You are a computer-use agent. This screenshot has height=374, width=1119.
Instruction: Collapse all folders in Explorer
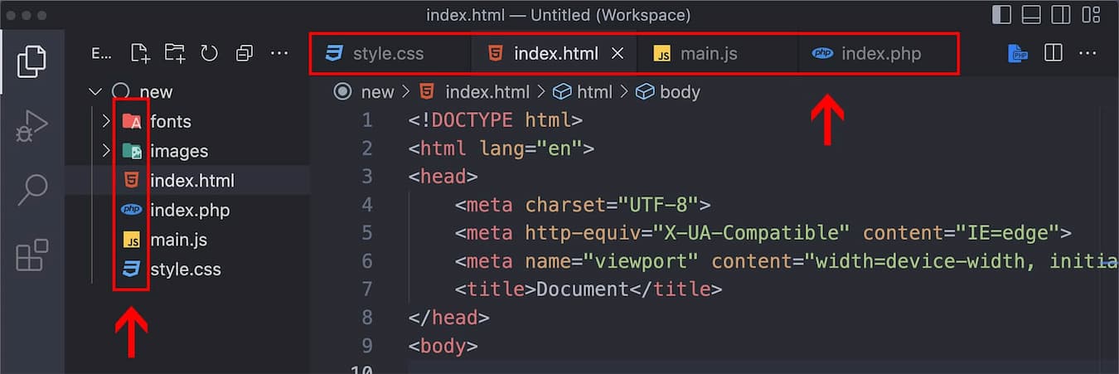coord(244,54)
